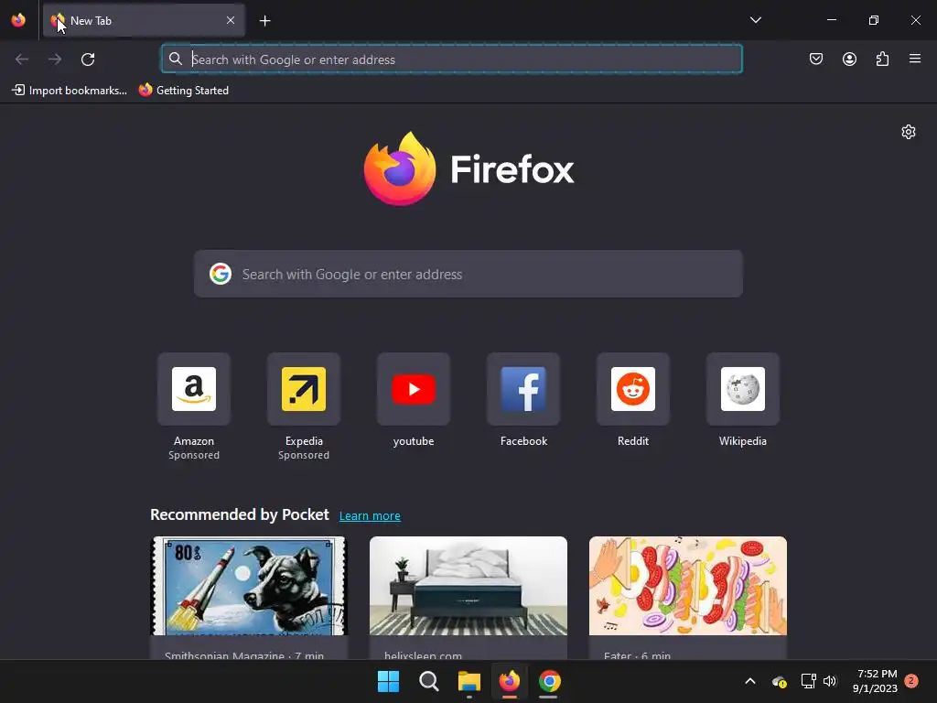937x703 pixels.
Task: Open Windows Start menu
Action: tap(388, 681)
